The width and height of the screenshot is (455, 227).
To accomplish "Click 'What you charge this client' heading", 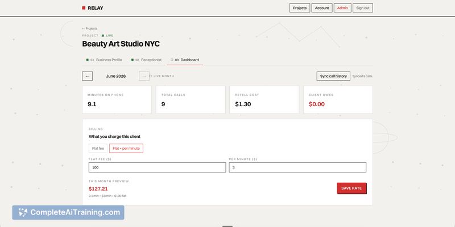I will point(115,136).
